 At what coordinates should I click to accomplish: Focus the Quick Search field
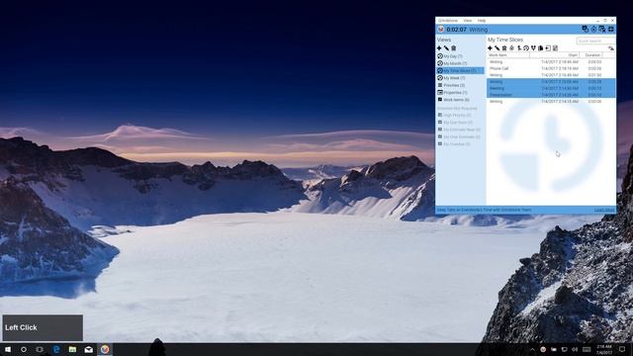tap(595, 41)
